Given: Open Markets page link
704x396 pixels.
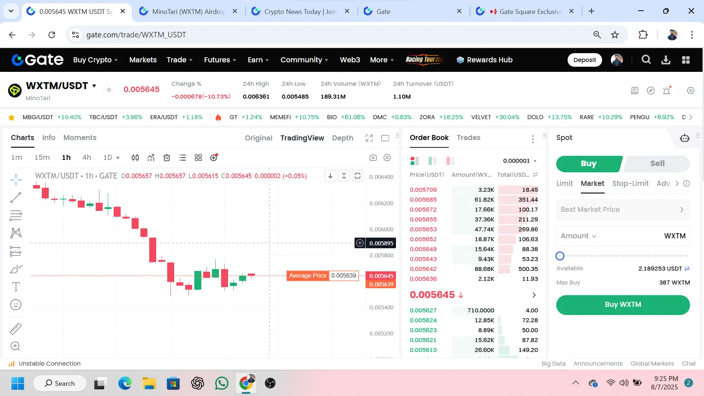Looking at the screenshot, I should pos(143,60).
